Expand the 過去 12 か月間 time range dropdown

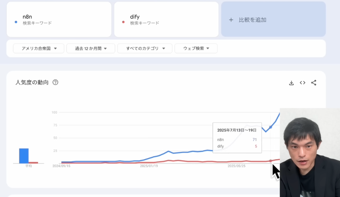pyautogui.click(x=91, y=48)
